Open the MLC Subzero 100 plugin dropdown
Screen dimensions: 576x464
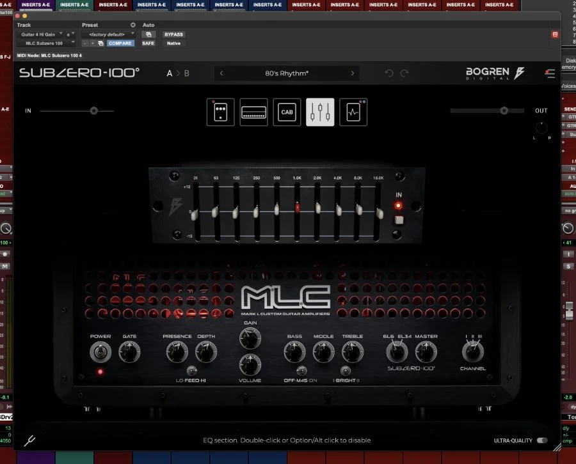pos(46,43)
